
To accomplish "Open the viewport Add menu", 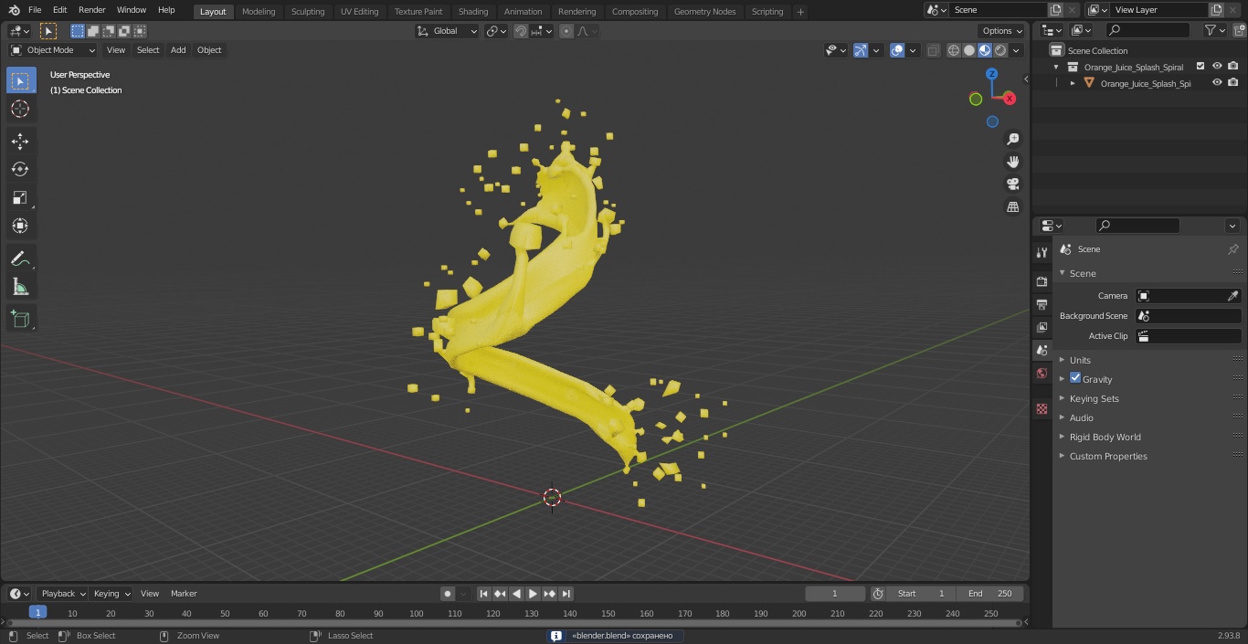I will 178,50.
